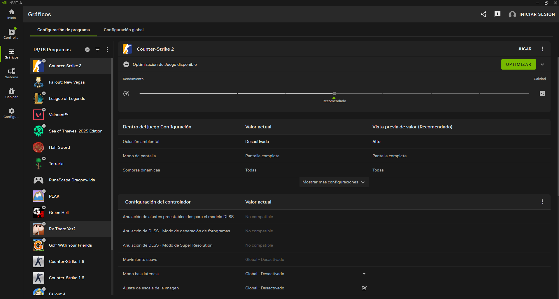Select Half Sword game icon
This screenshot has width=559, height=299.
pyautogui.click(x=38, y=147)
